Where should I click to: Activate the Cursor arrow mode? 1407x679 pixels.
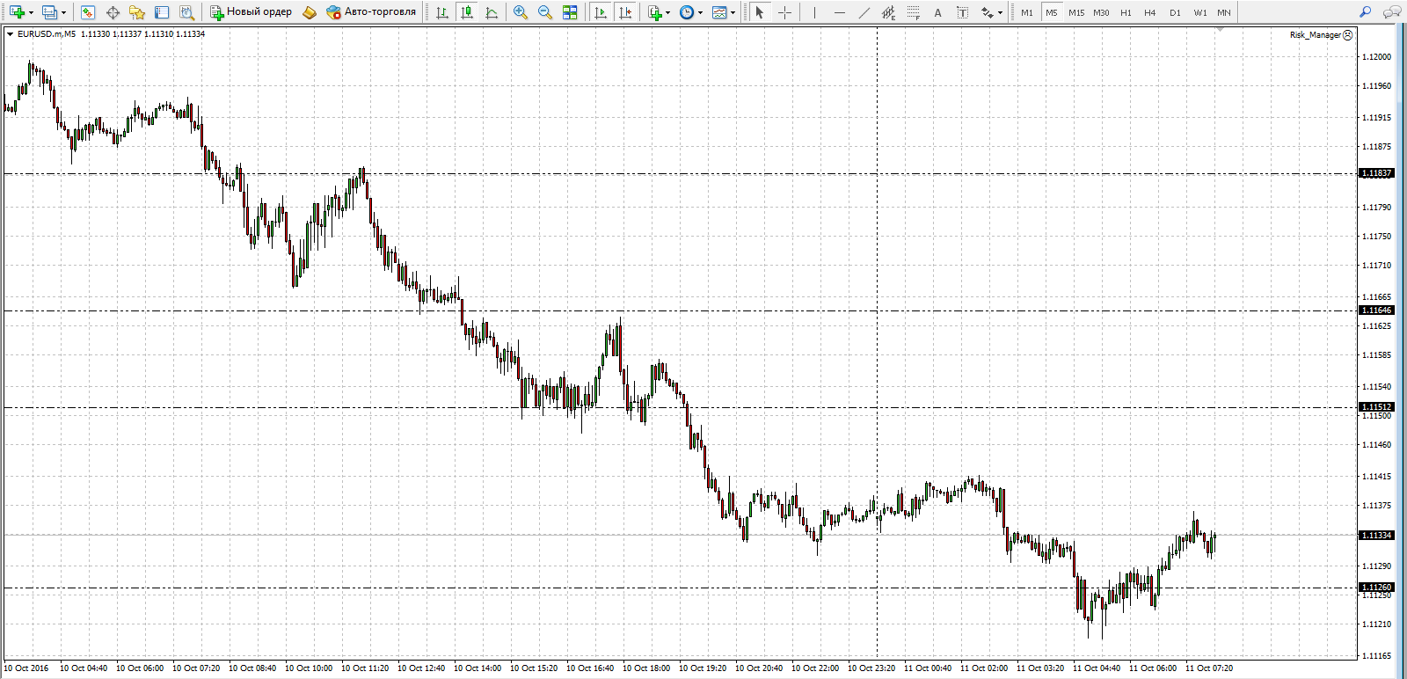point(760,12)
